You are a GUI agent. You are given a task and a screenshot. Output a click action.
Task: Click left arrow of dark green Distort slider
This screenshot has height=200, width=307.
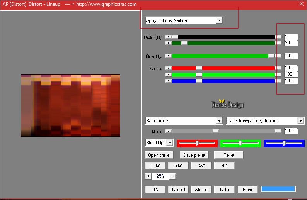click(x=168, y=43)
